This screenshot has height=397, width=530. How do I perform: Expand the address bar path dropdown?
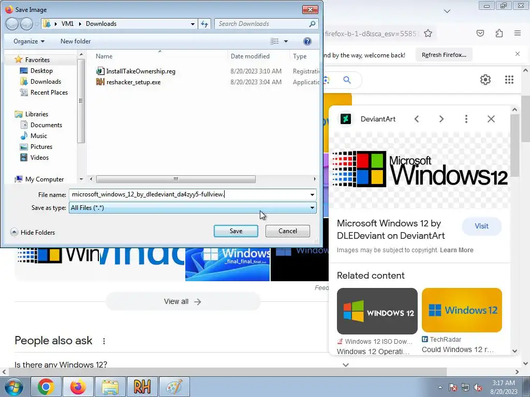pyautogui.click(x=193, y=24)
